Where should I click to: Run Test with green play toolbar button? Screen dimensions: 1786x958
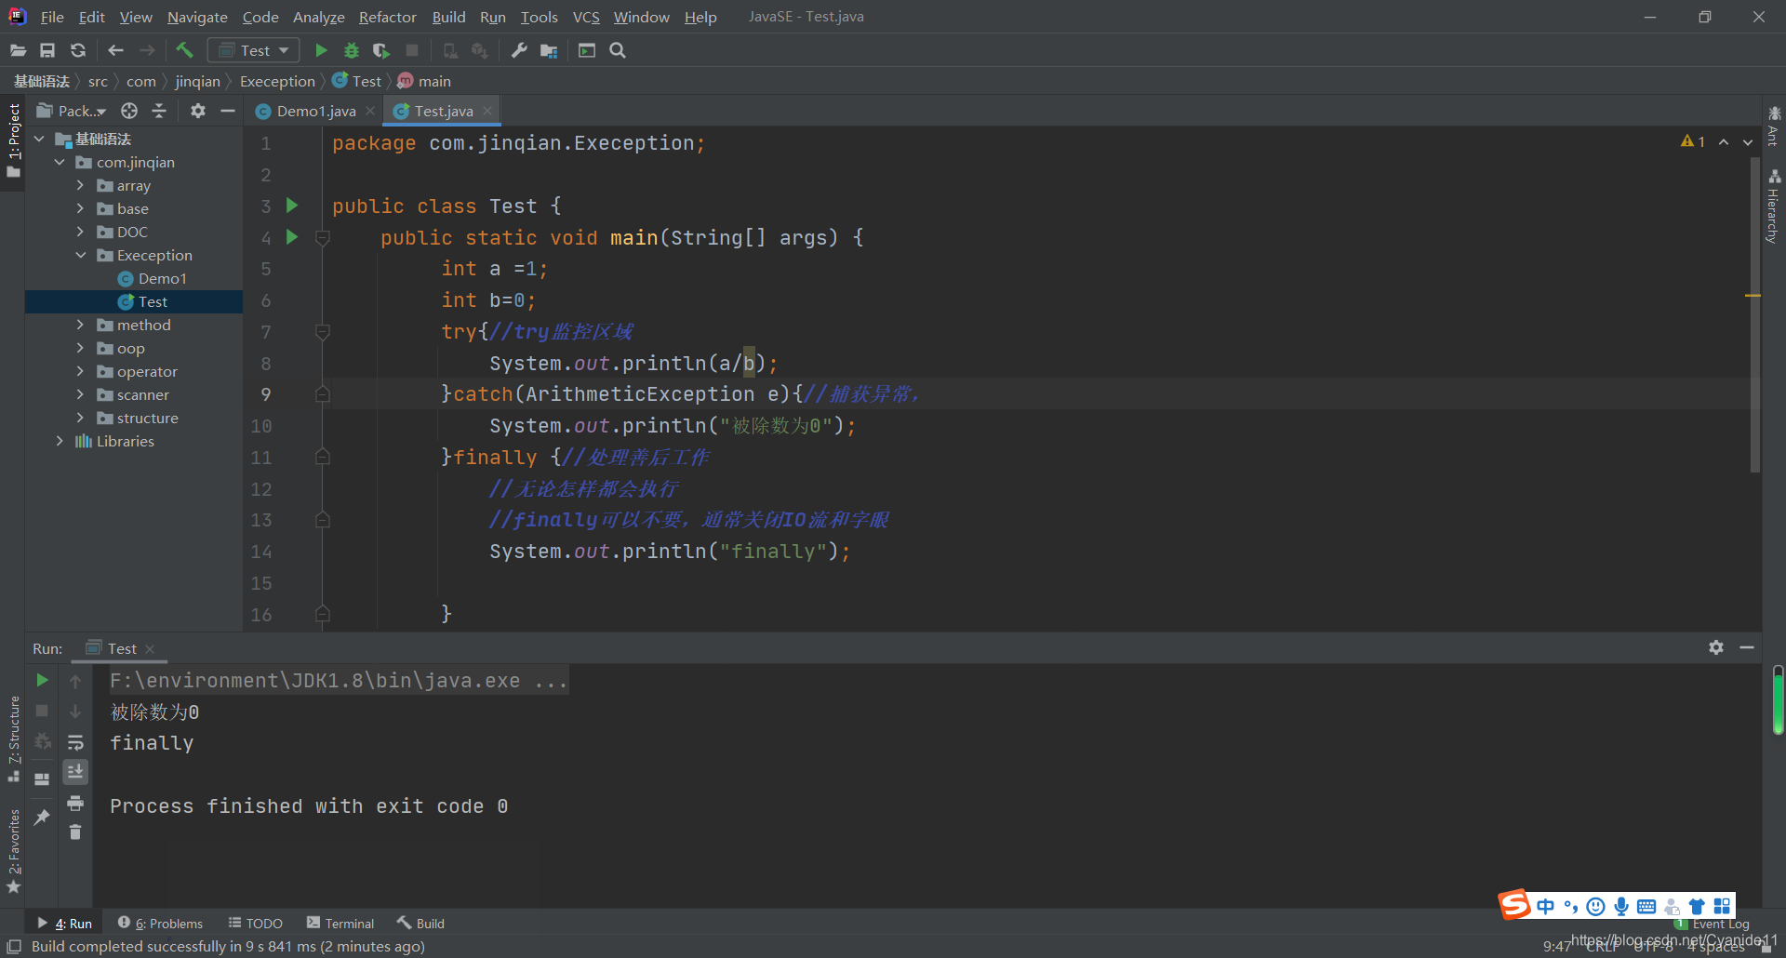[321, 50]
